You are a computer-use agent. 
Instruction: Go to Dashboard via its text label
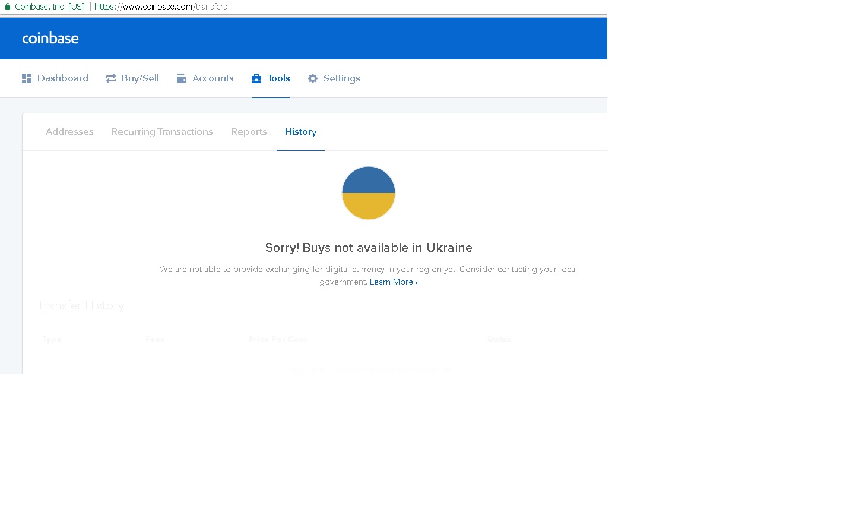point(63,78)
